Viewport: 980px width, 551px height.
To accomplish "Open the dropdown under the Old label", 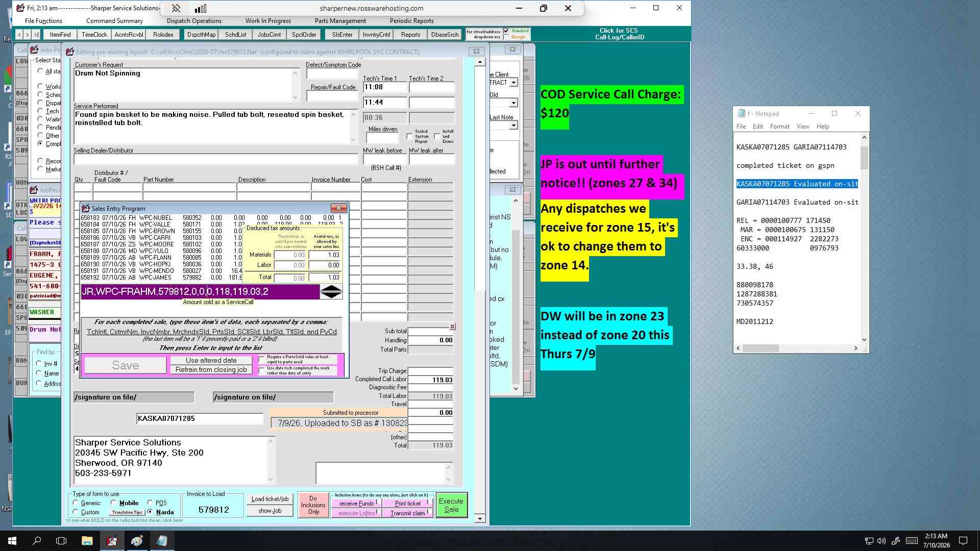I will point(513,103).
